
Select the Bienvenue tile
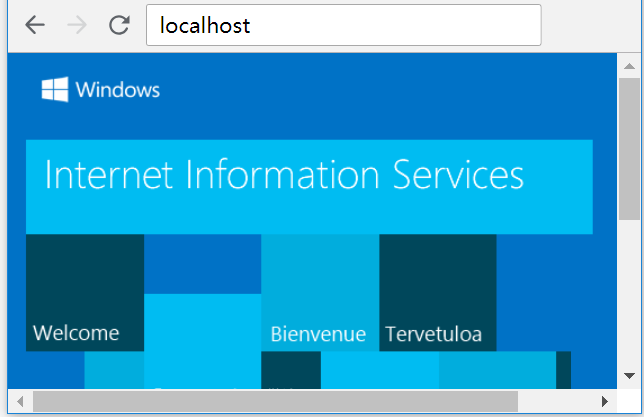coord(320,293)
